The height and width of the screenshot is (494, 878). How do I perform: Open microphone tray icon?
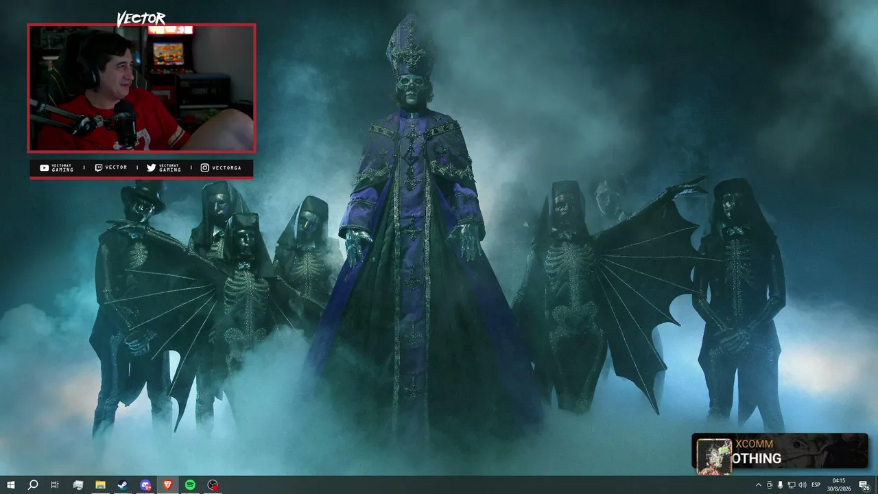(x=781, y=485)
